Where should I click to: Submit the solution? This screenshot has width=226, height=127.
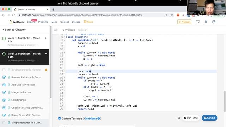tap(209, 118)
